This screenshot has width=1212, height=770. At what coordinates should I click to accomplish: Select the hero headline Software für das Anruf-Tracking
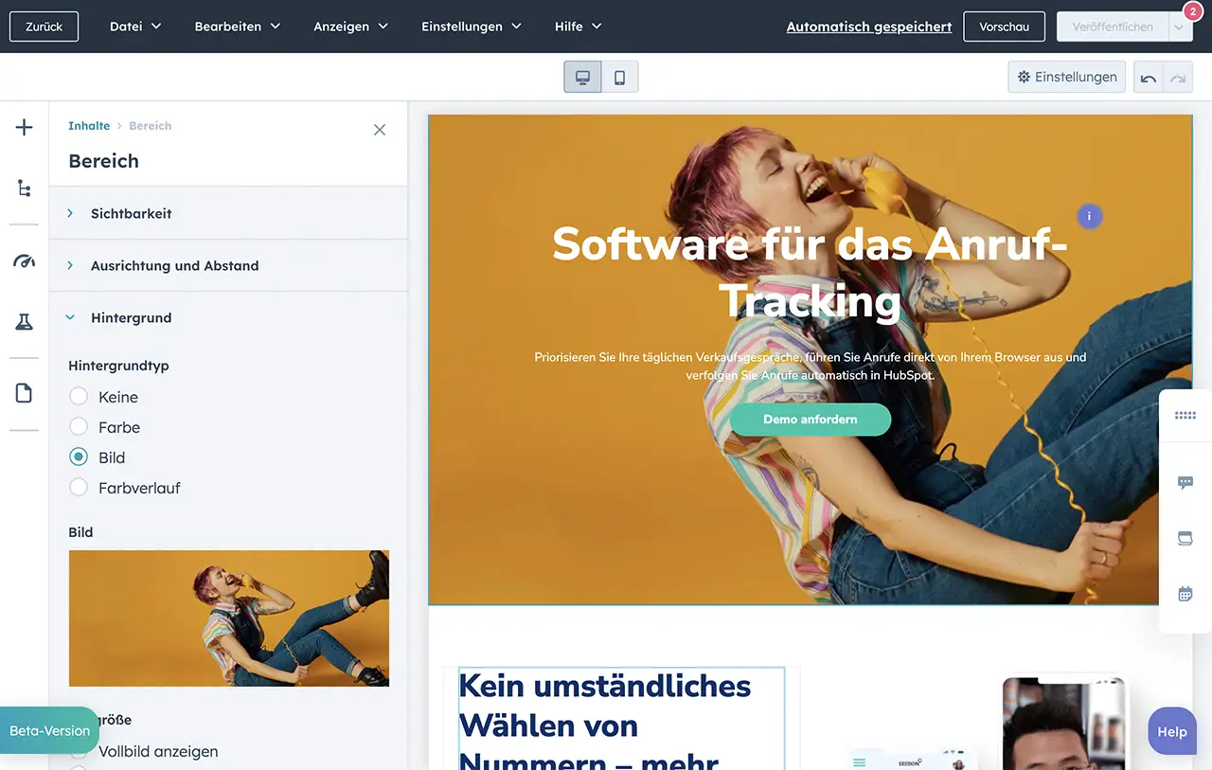coord(811,272)
